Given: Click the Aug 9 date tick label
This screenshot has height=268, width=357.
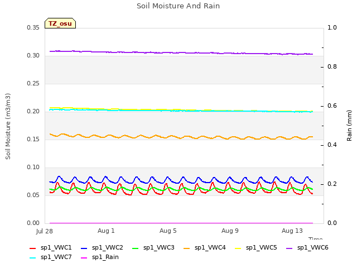Looking at the screenshot, I should pos(230,231).
